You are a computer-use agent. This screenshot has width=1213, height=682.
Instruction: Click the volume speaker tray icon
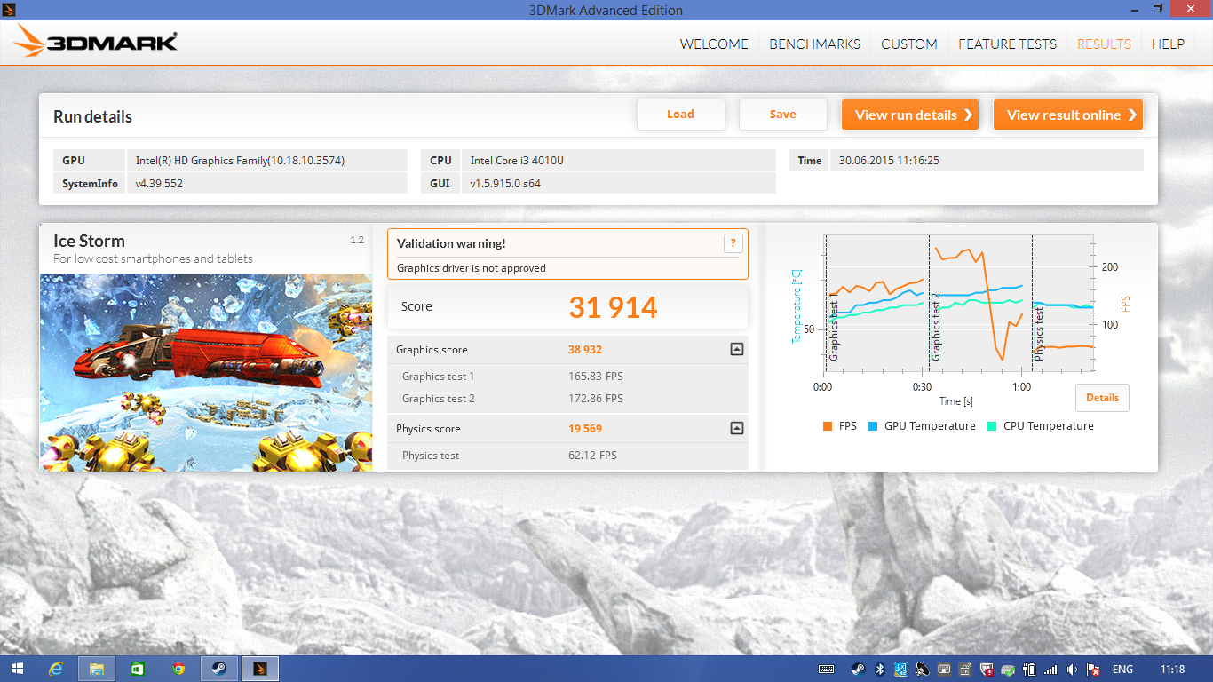tap(1072, 670)
